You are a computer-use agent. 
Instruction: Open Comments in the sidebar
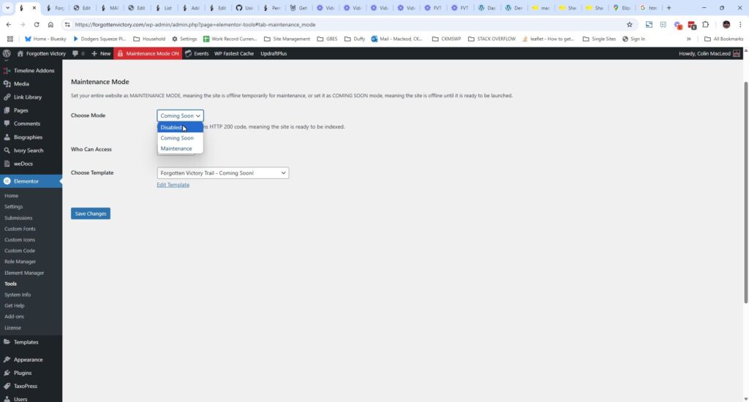(x=31, y=124)
